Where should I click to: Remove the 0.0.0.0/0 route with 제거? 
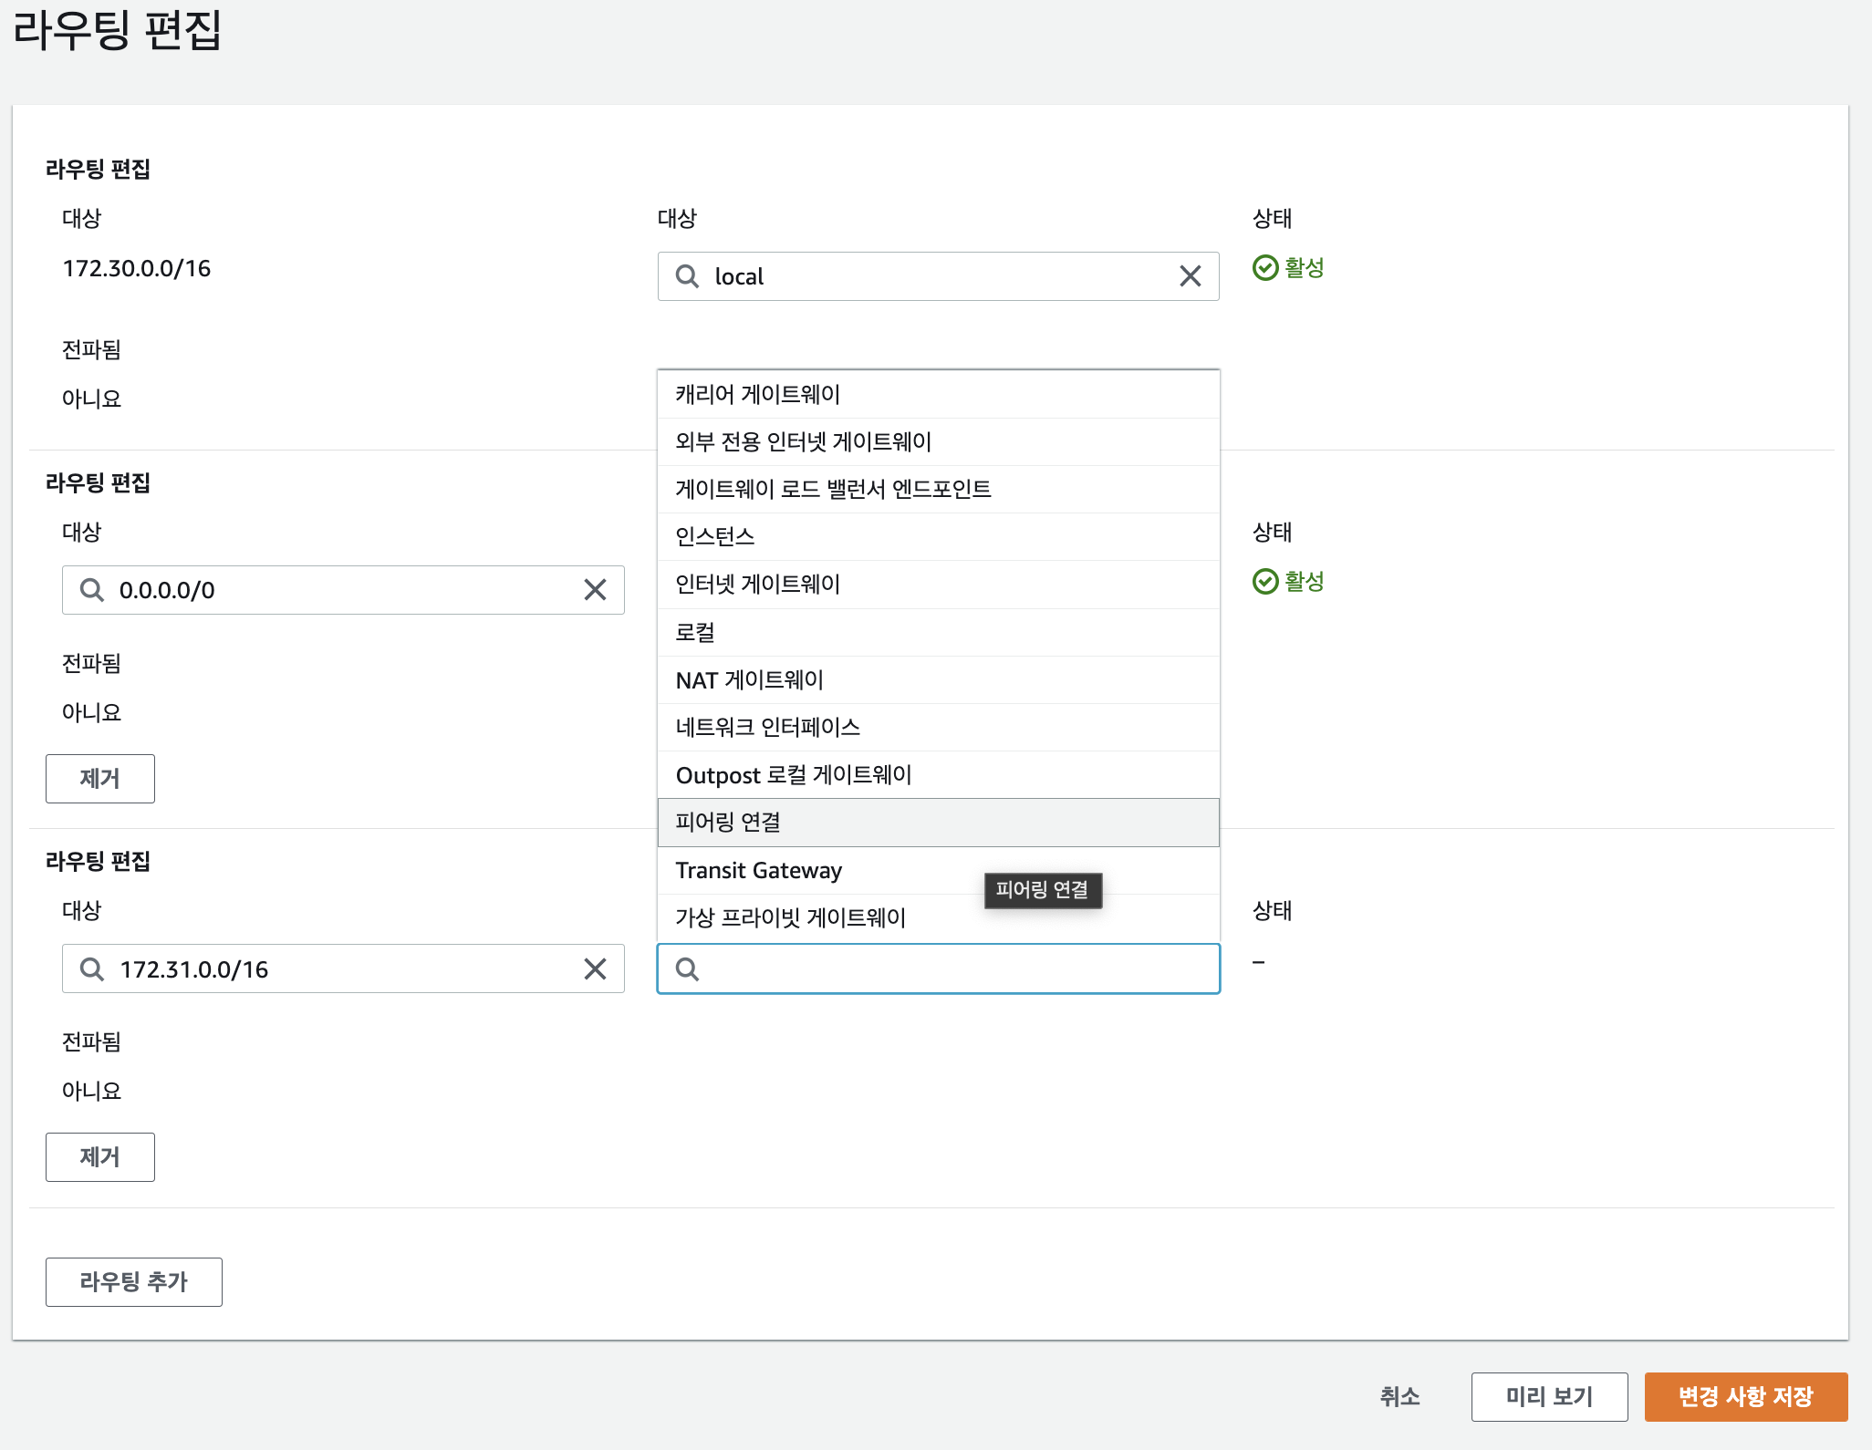(100, 779)
